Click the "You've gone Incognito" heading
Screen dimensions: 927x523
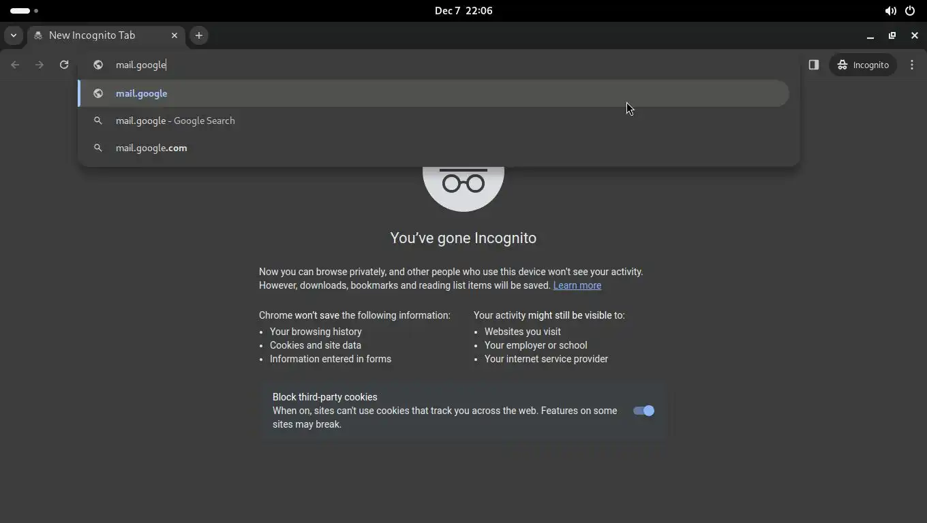[463, 238]
